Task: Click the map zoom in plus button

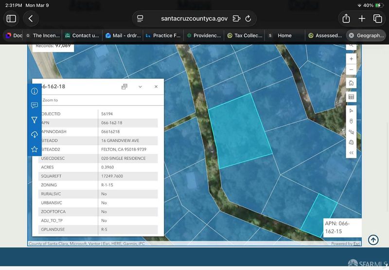Action: 351,58
